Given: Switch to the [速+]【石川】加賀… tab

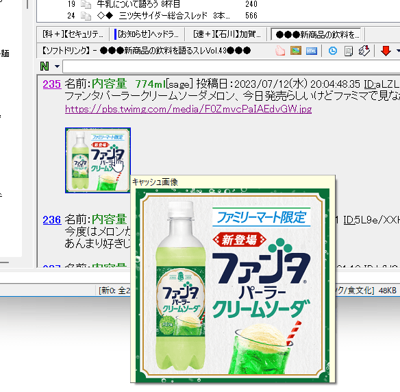Looking at the screenshot, I should click(227, 34).
